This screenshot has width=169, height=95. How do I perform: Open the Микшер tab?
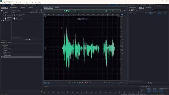pos(57,8)
